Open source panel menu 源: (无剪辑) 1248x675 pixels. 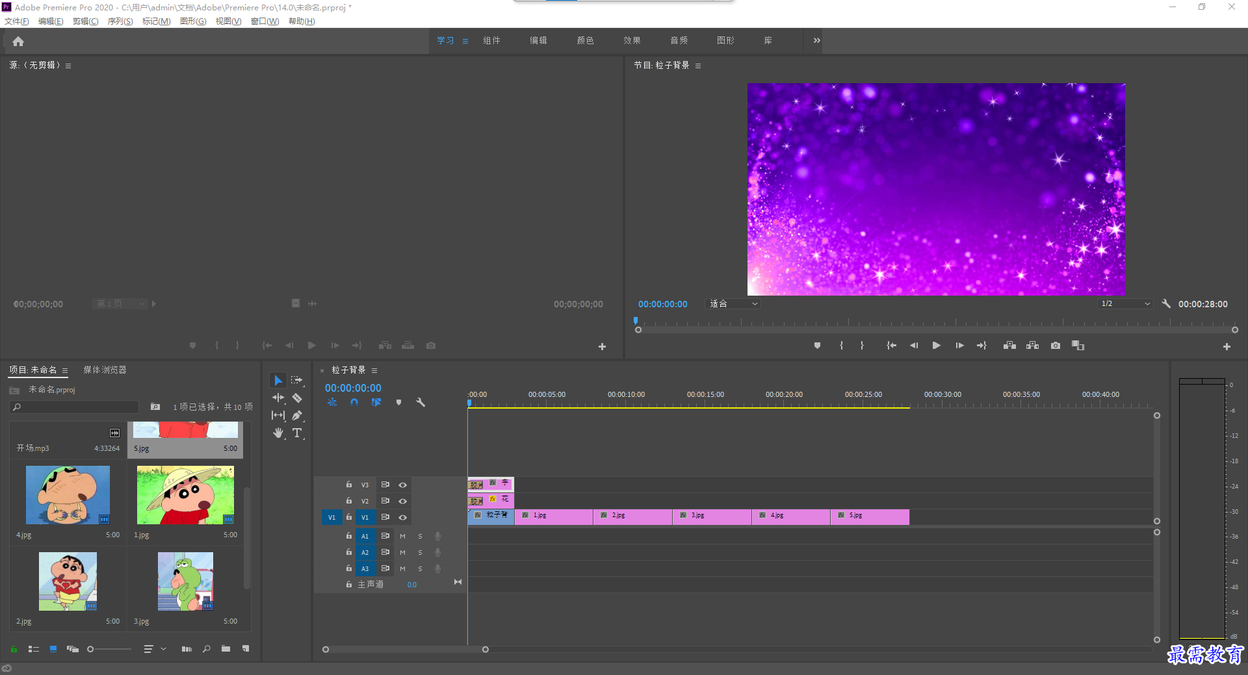68,66
